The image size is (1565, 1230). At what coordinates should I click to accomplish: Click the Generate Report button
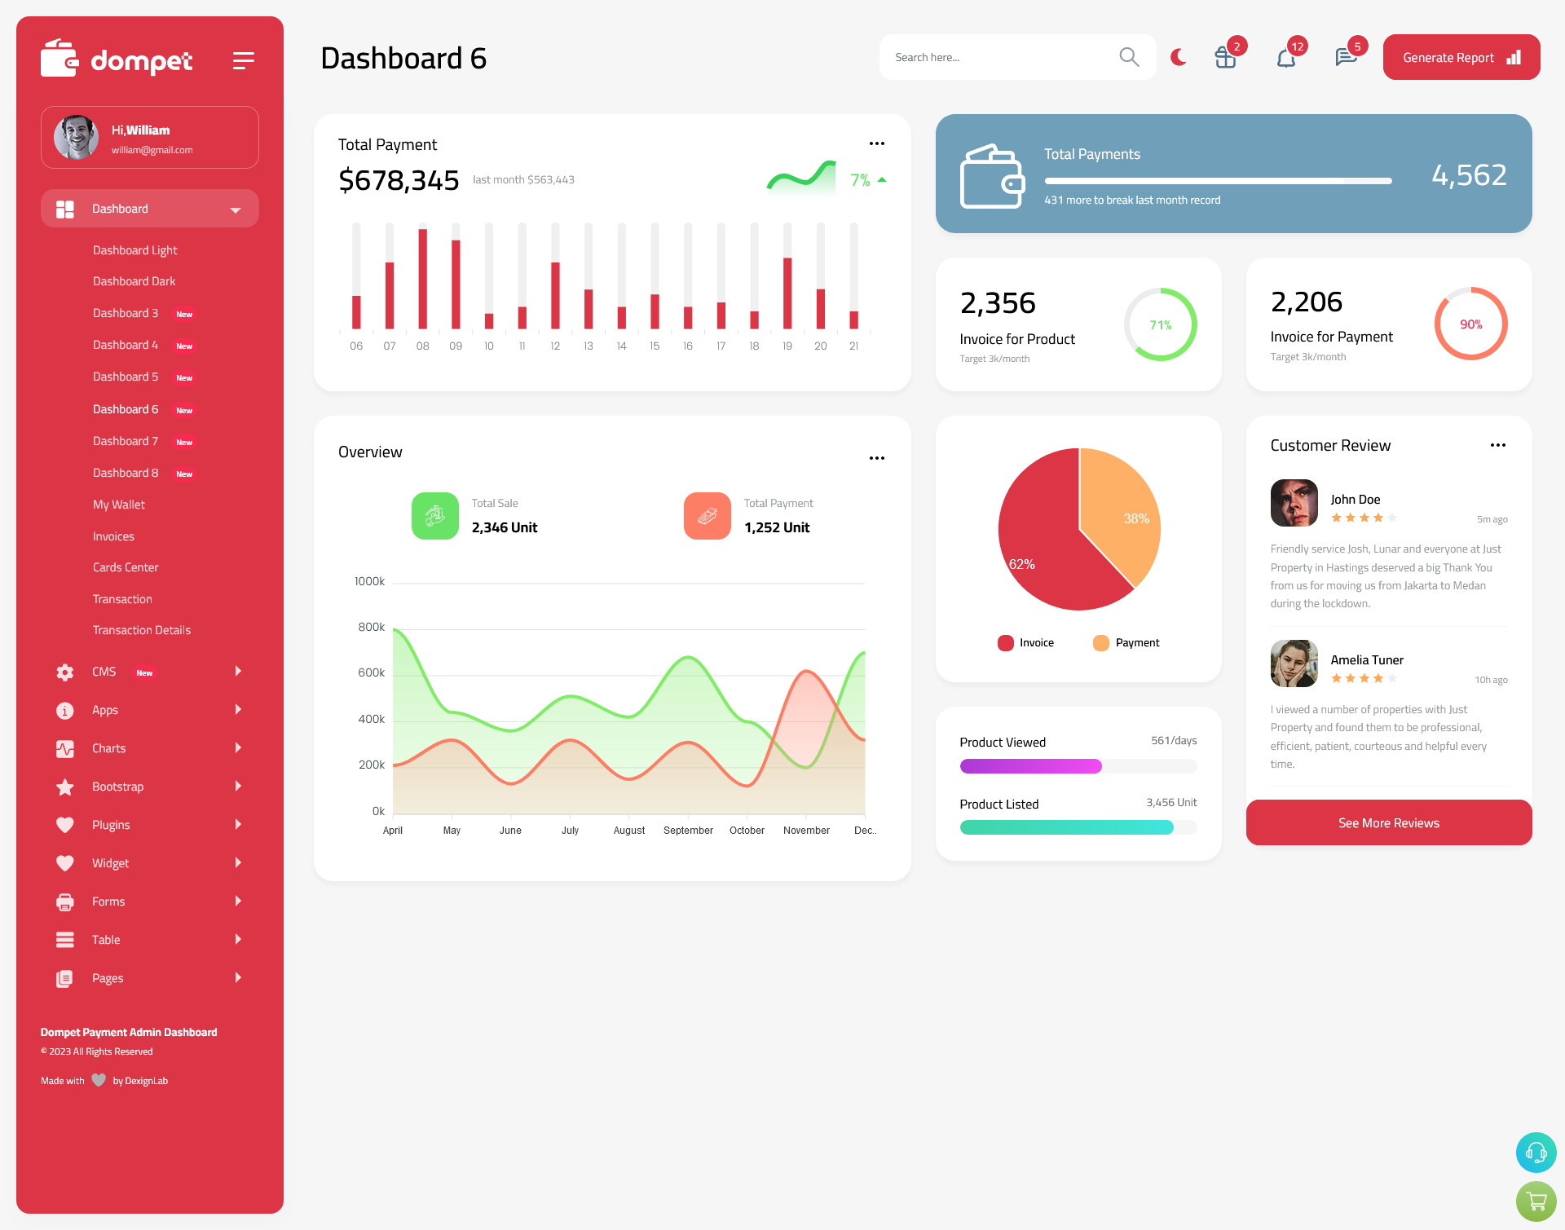click(x=1460, y=56)
